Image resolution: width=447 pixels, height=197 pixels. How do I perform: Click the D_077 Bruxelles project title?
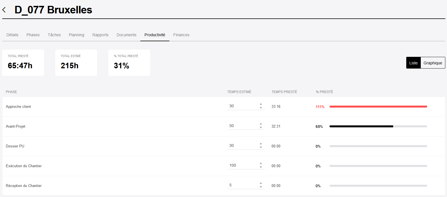(53, 10)
